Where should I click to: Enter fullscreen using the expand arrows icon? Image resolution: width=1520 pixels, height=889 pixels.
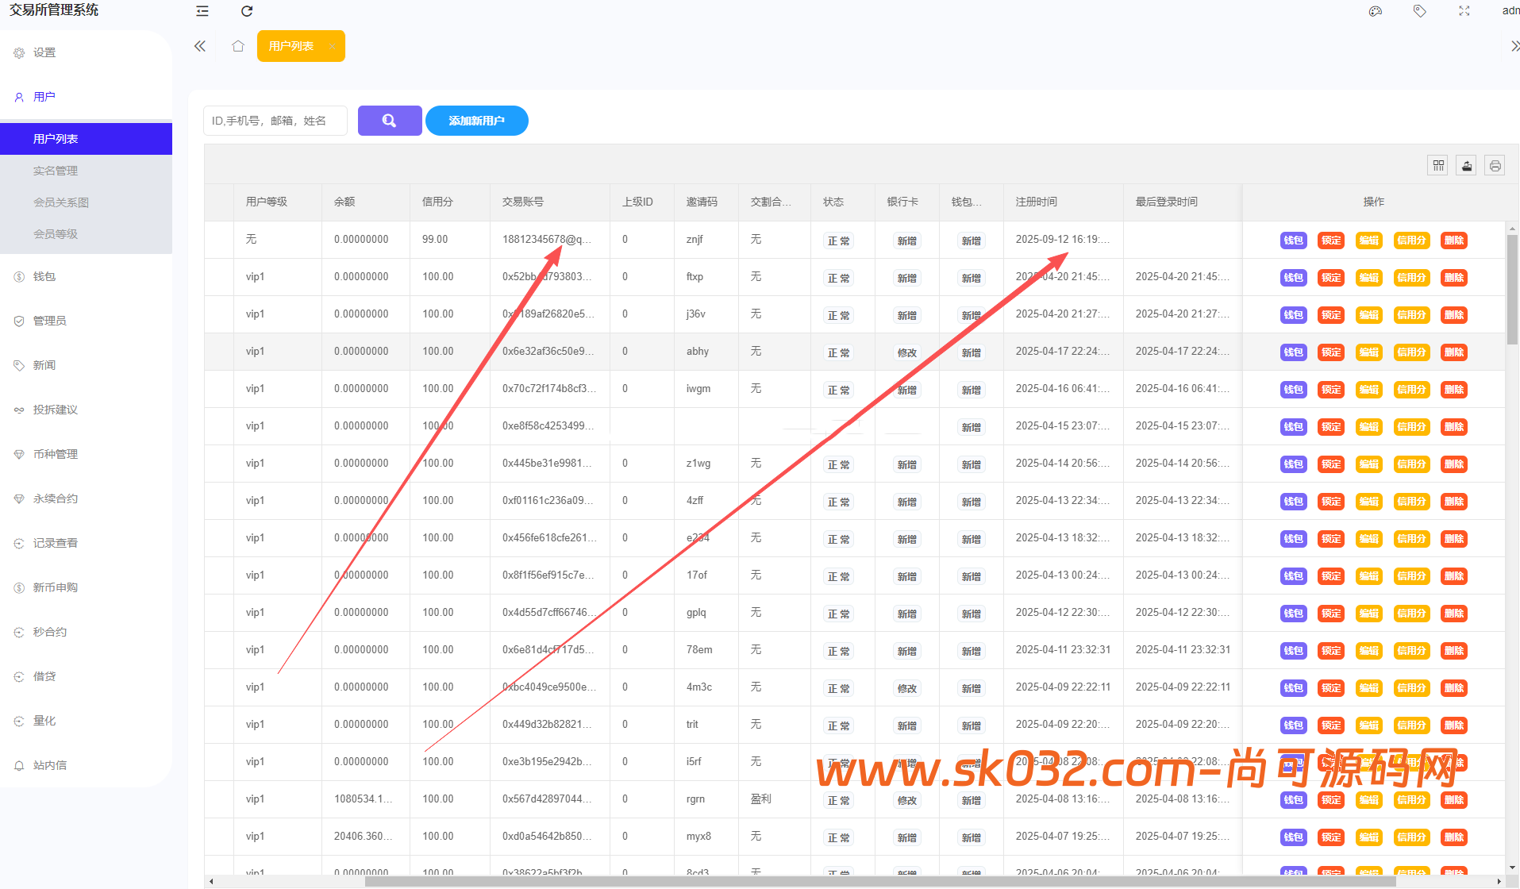tap(1464, 11)
